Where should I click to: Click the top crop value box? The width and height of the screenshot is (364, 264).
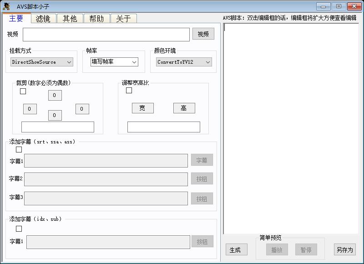coord(55,95)
